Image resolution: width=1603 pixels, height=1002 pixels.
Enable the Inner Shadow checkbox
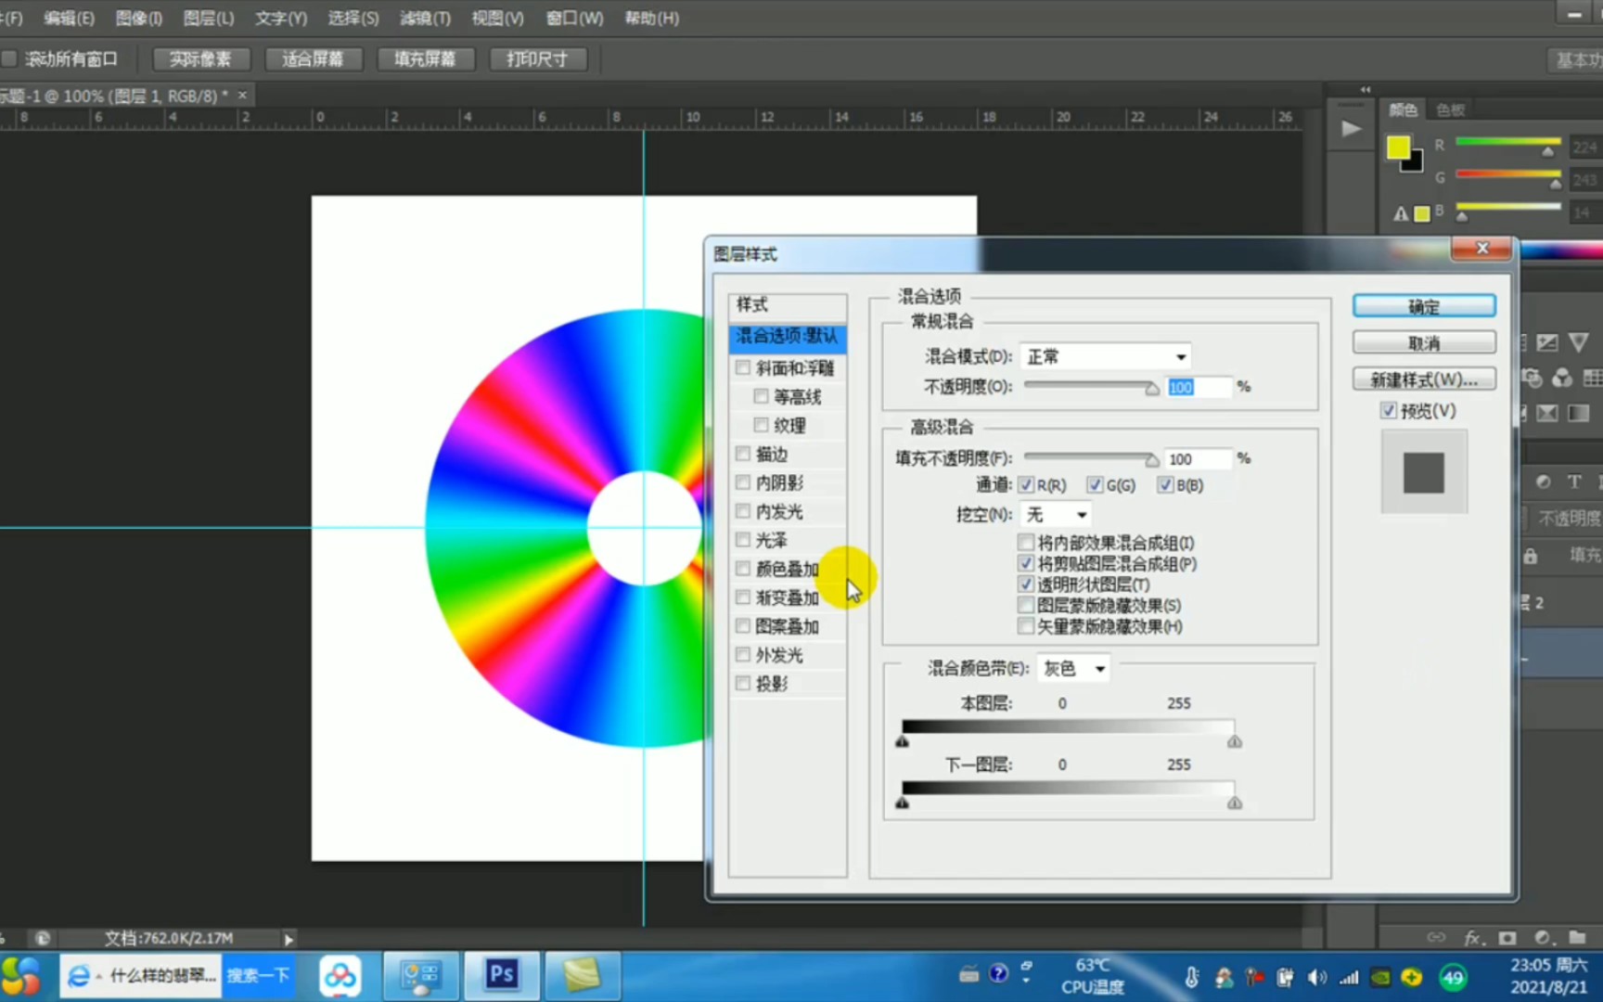(742, 482)
